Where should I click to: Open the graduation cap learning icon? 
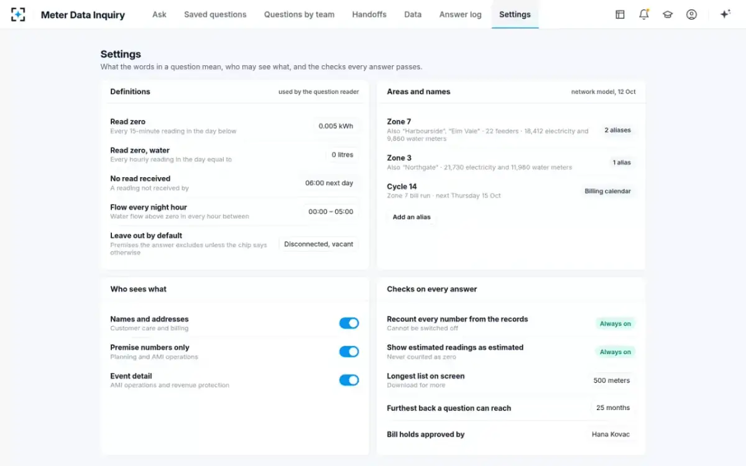pyautogui.click(x=668, y=14)
